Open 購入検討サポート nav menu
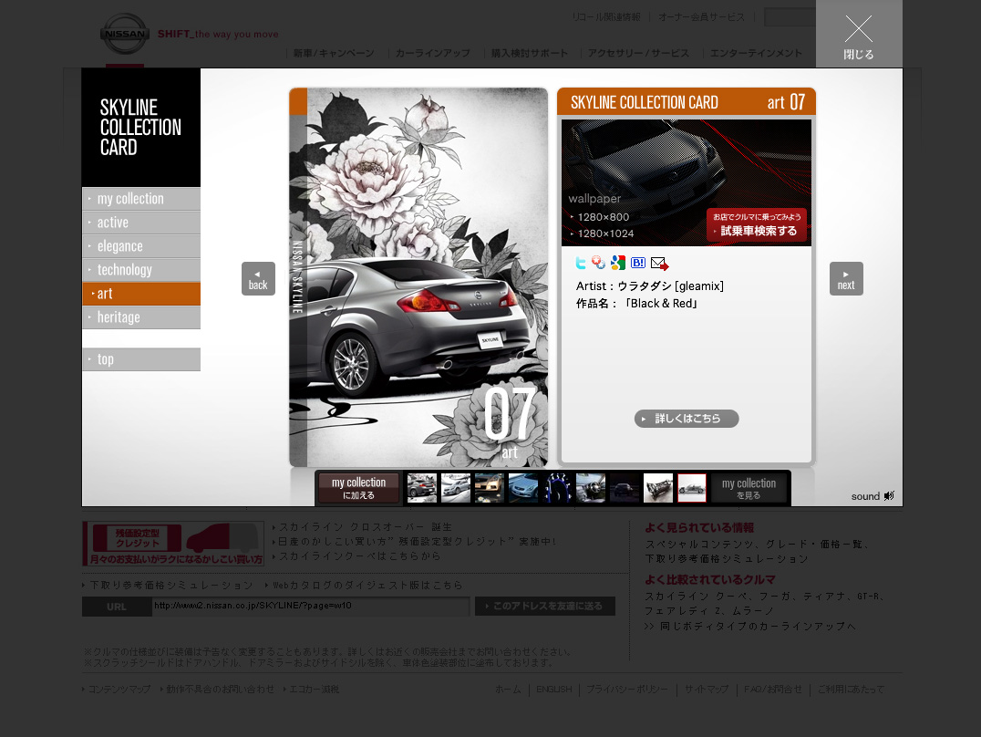This screenshot has height=737, width=981. click(530, 53)
